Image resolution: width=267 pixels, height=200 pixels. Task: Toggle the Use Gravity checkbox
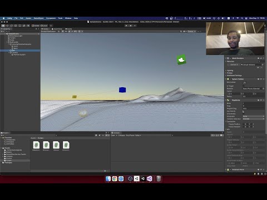(x=244, y=111)
